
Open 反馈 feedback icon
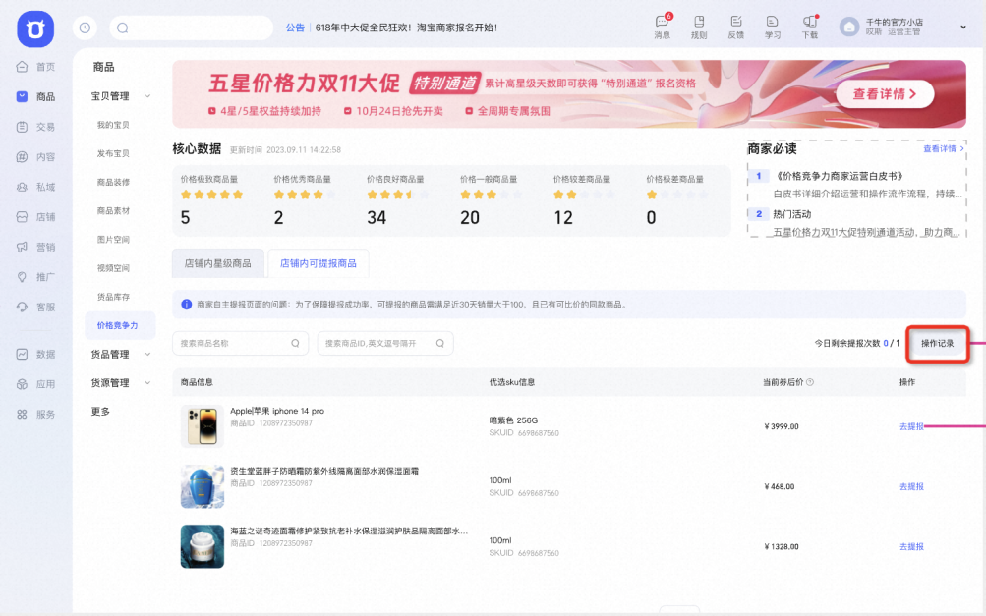[735, 28]
